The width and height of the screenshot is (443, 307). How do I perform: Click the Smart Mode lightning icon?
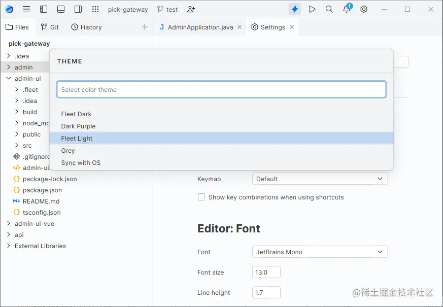(295, 9)
